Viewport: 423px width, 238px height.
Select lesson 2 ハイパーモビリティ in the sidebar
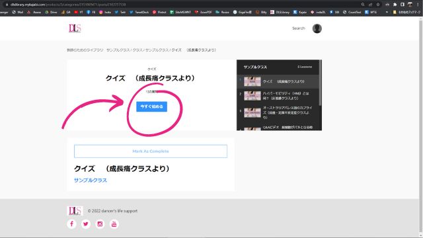pos(278,96)
